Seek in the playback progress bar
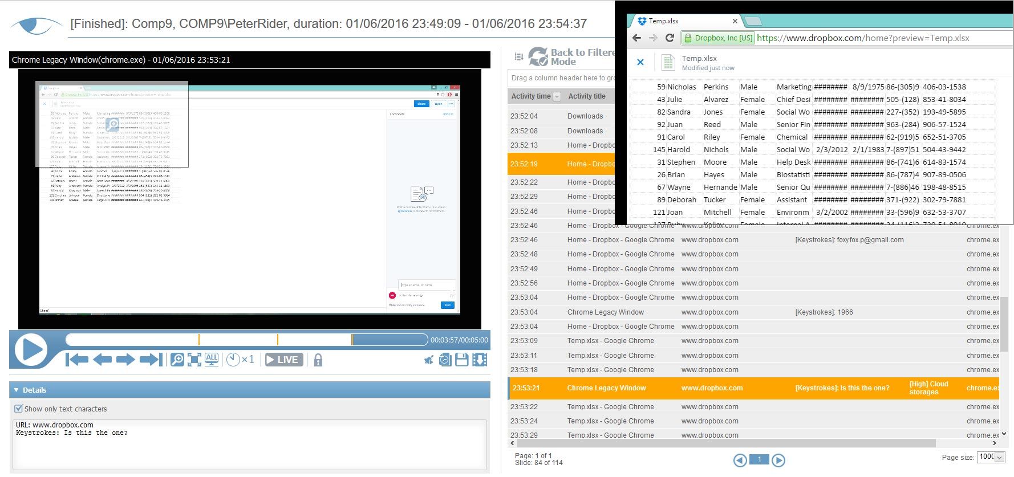 coord(246,340)
